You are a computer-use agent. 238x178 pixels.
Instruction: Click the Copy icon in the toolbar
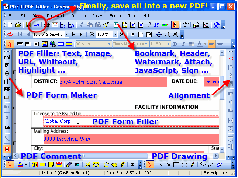click(x=90, y=25)
